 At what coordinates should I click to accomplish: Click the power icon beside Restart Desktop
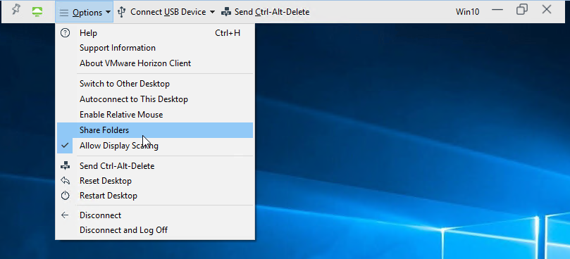65,196
